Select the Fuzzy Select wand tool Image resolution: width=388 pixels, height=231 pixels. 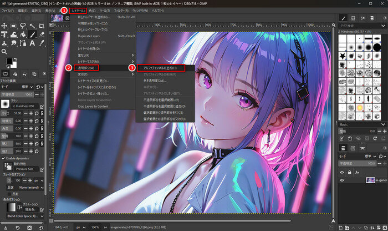[x=32, y=26]
